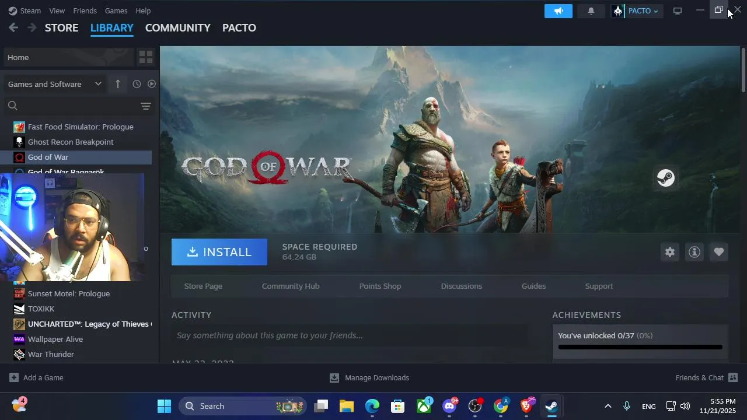
Task: Click the activity status input field
Action: [x=349, y=335]
